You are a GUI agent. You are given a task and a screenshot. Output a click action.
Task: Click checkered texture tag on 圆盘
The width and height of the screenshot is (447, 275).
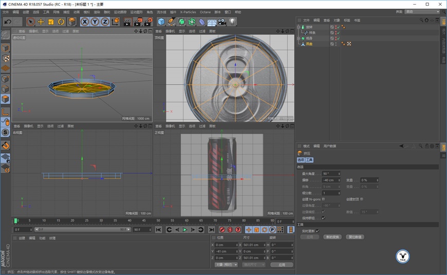pyautogui.click(x=349, y=44)
